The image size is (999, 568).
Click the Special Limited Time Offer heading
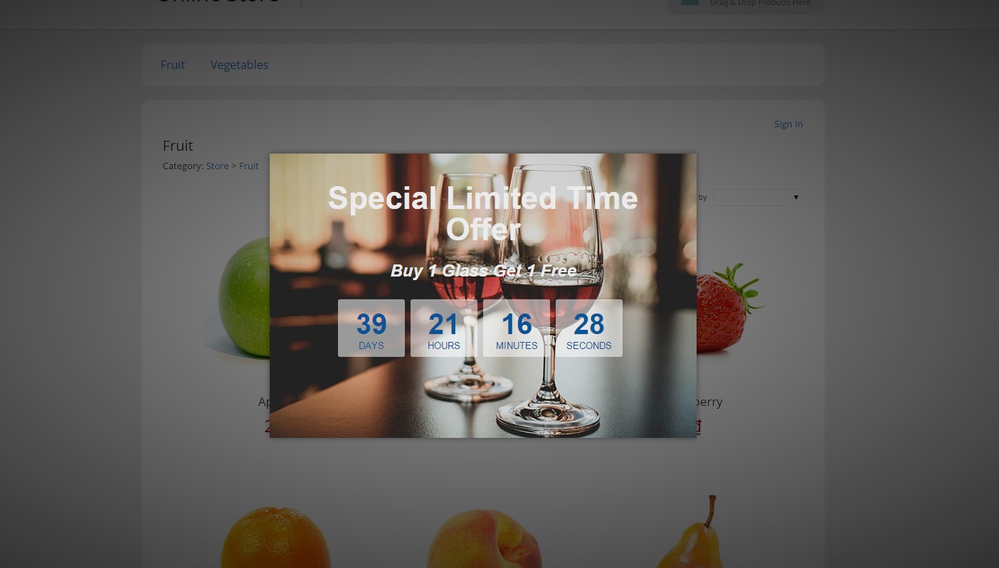coord(483,213)
